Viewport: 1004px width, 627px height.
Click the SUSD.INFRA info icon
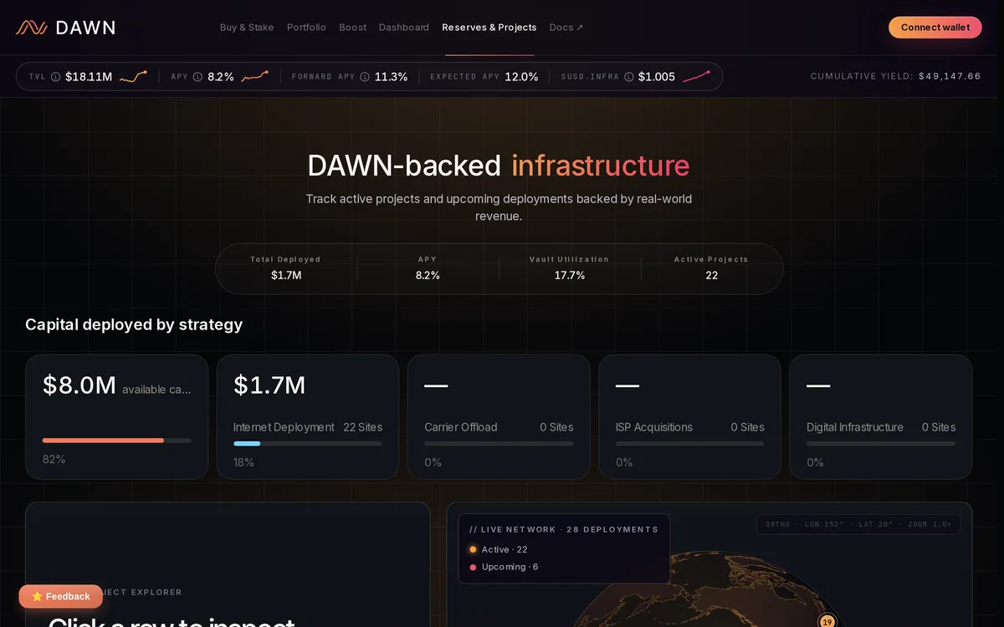tap(629, 77)
